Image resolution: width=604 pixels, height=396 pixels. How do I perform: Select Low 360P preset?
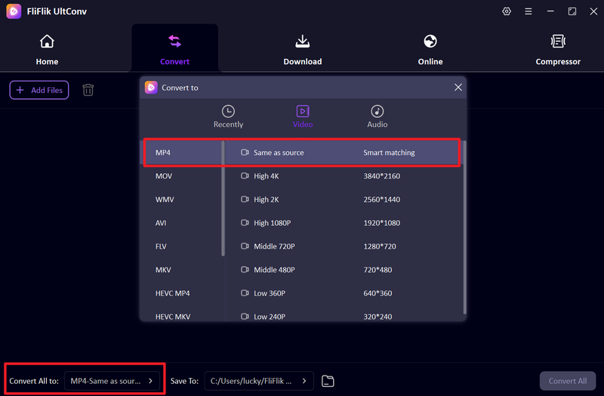click(x=343, y=293)
